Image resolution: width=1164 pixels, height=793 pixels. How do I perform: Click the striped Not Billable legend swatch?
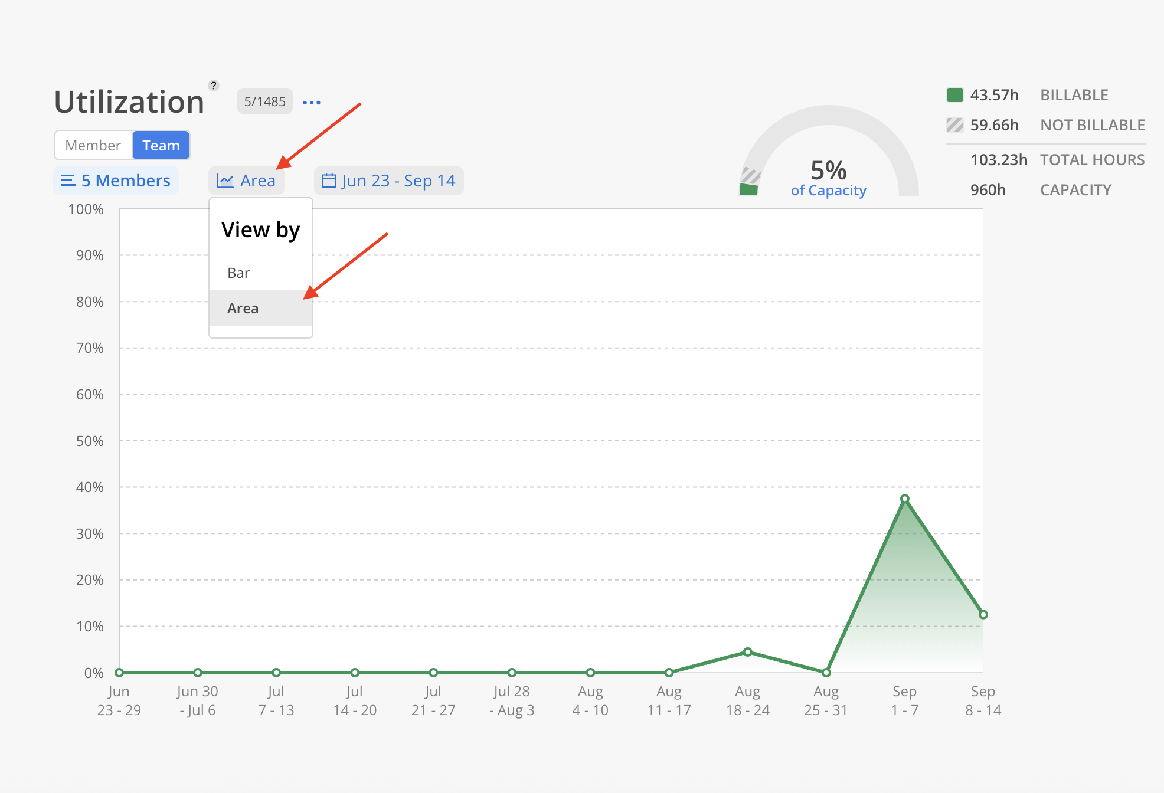(954, 125)
